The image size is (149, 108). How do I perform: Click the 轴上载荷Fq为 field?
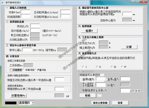[104, 47]
